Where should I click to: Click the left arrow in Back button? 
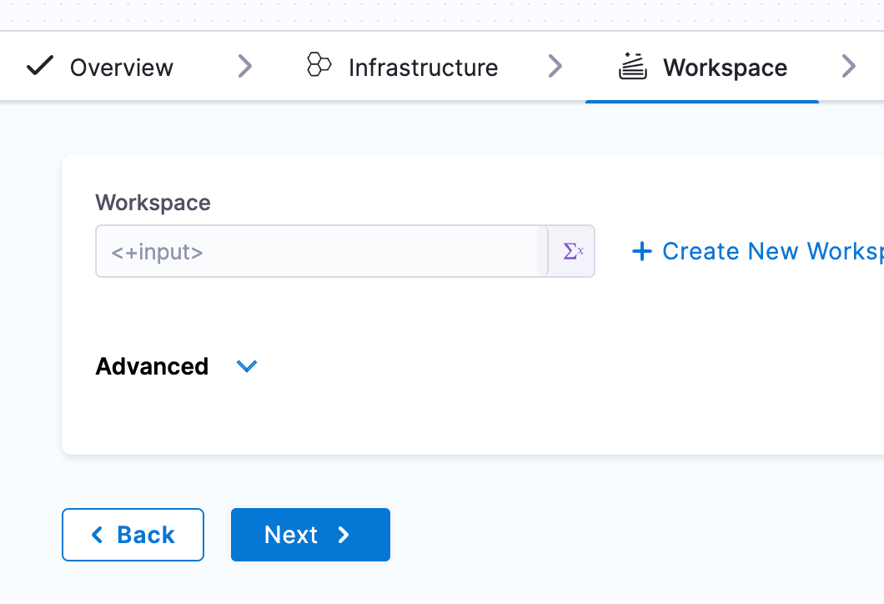coord(97,535)
